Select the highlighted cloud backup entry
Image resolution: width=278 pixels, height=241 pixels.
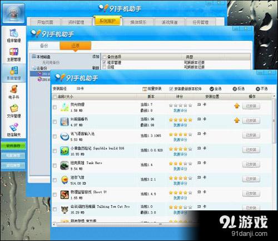click(x=40, y=73)
